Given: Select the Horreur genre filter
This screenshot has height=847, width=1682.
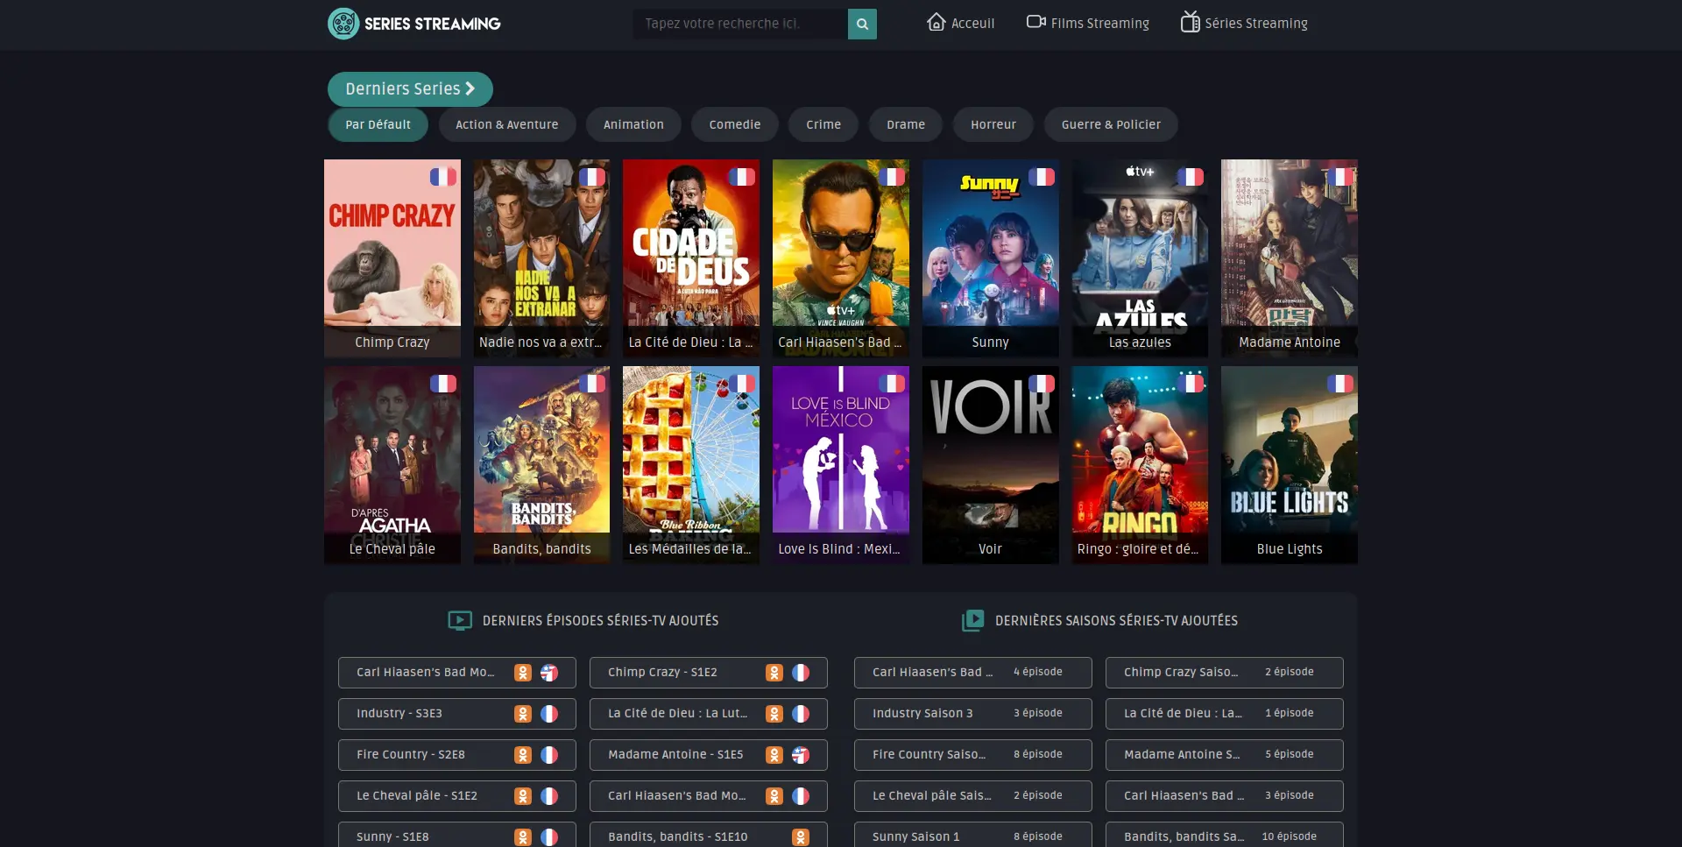Looking at the screenshot, I should (993, 124).
